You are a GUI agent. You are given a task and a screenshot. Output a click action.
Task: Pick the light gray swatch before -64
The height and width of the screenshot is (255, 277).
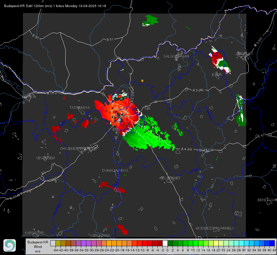click(x=53, y=243)
